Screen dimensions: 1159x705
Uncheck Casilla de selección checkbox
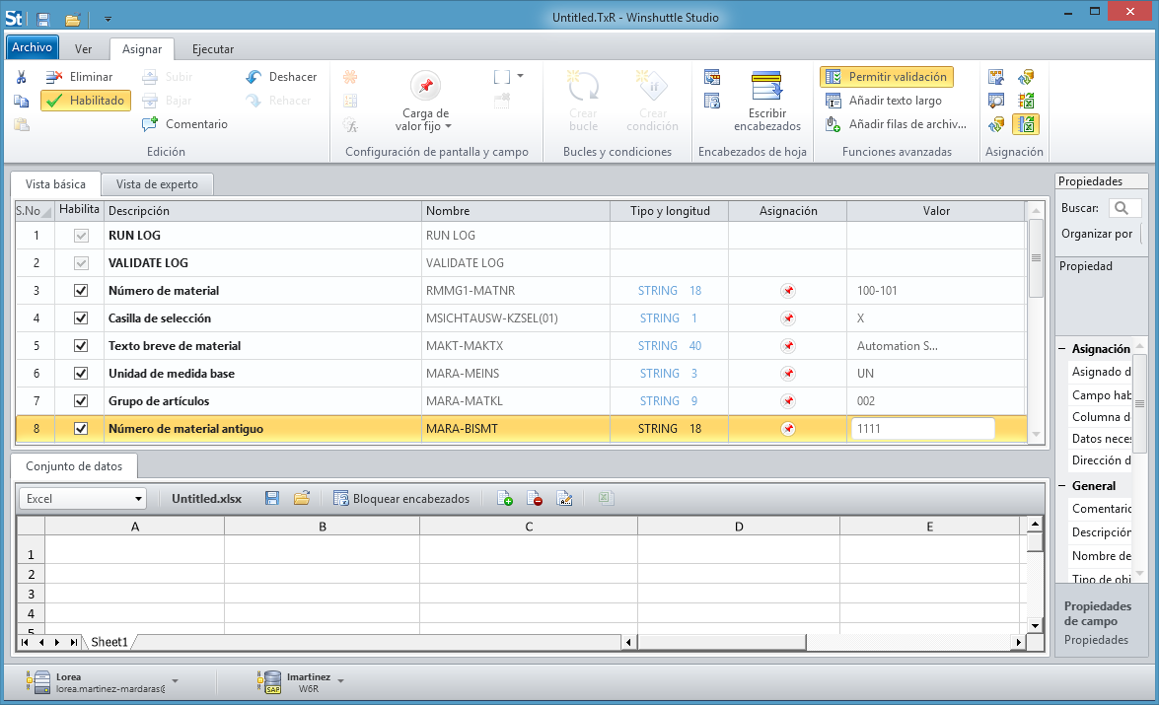click(x=81, y=318)
